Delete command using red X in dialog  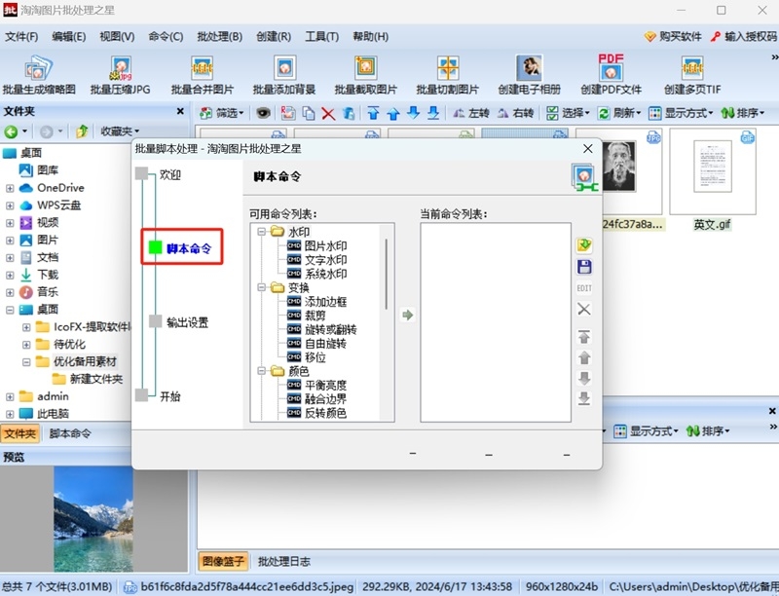(x=584, y=309)
